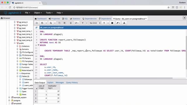187x105 pixels.
Task: Click the Paste icon in query toolbar
Action: tap(65, 23)
